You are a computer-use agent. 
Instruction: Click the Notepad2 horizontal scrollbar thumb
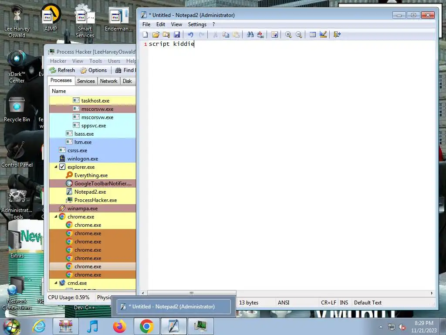[192, 293]
